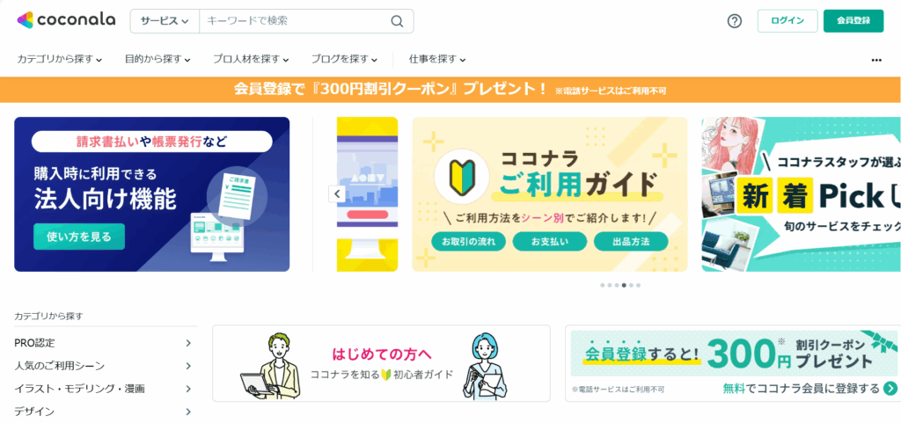The image size is (901, 423).
Task: Click the carousel previous arrow
Action: coord(337,194)
